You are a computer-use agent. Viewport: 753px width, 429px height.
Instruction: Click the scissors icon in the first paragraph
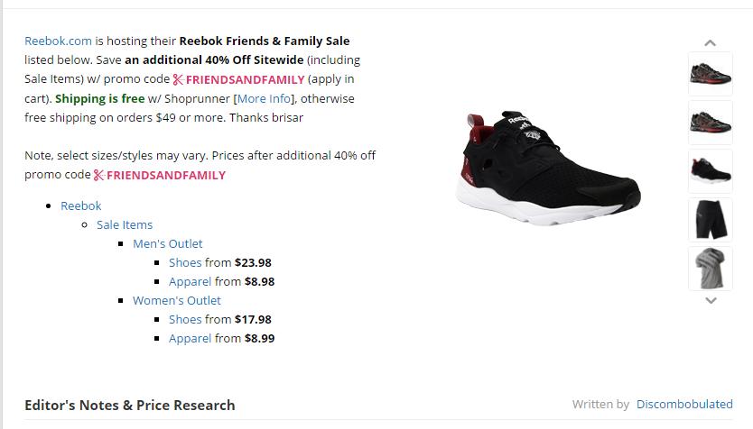click(178, 79)
